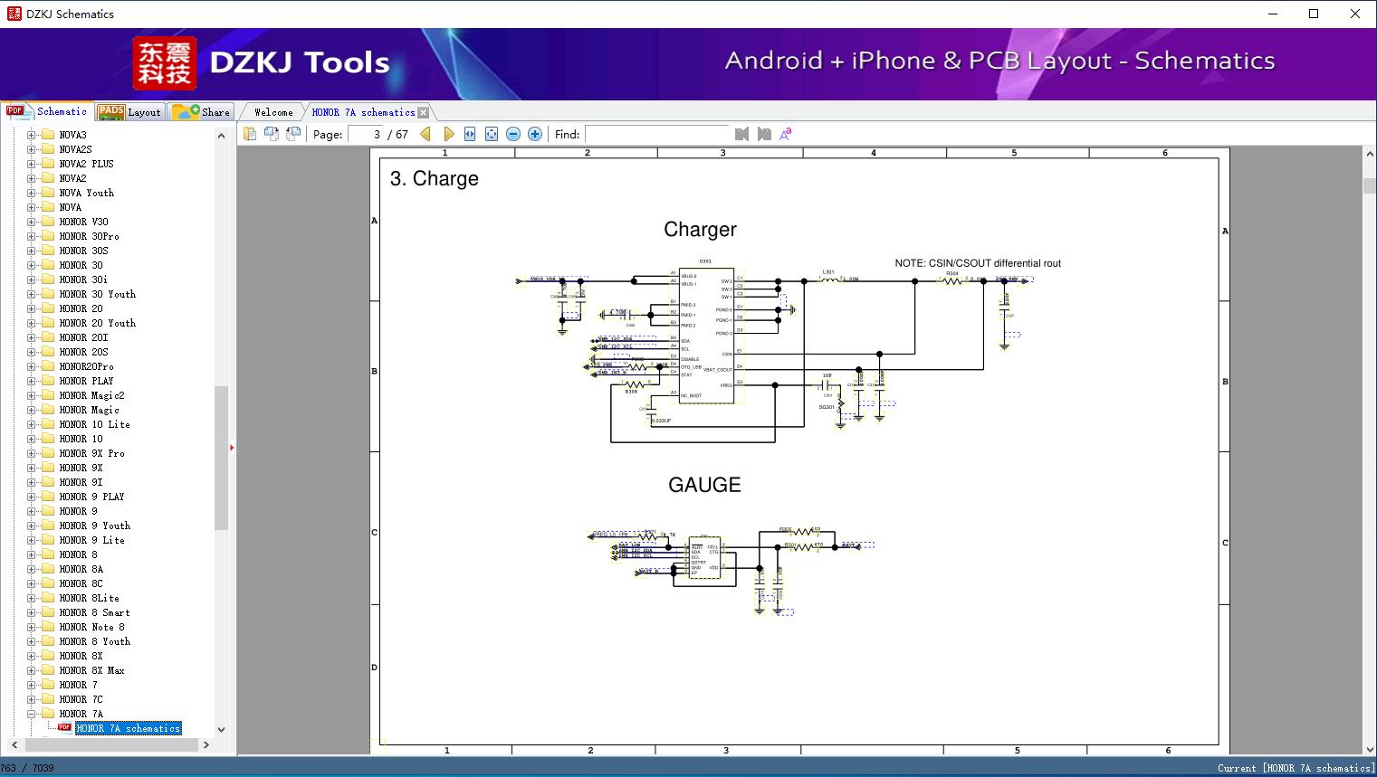
Task: Select HONOR 7A schematics file in tree
Action: click(128, 728)
